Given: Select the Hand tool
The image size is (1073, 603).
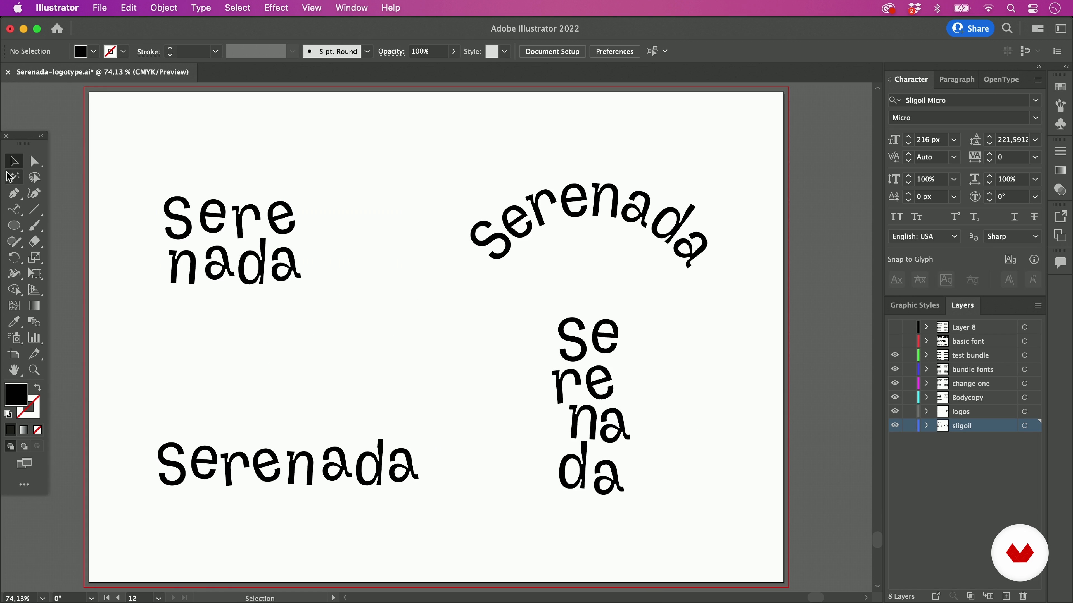Looking at the screenshot, I should [x=14, y=370].
